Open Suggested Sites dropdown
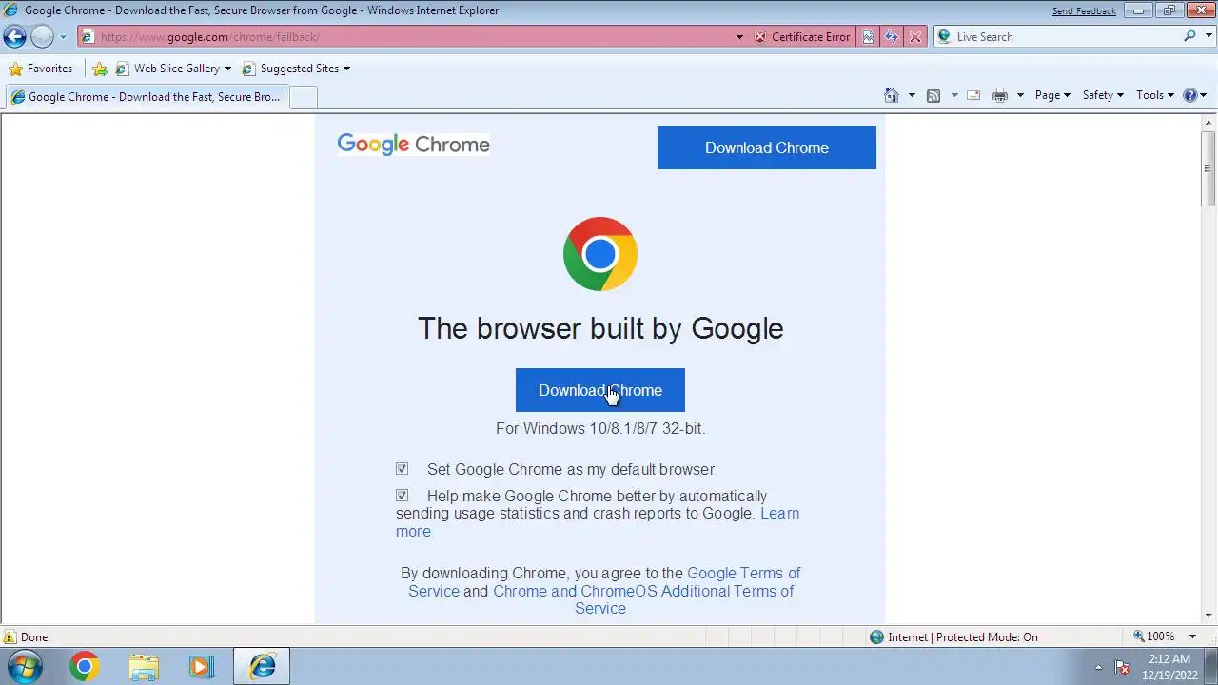The width and height of the screenshot is (1218, 685). click(x=297, y=68)
